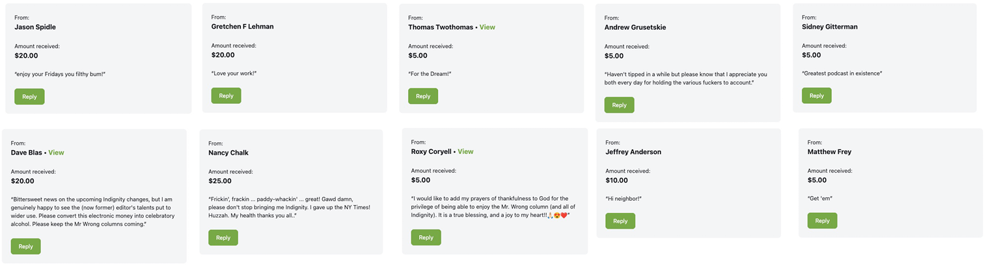Reply to Thomas Twothomas's tip

(x=423, y=96)
